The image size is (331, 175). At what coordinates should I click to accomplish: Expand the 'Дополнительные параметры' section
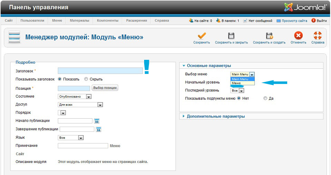[215, 116]
